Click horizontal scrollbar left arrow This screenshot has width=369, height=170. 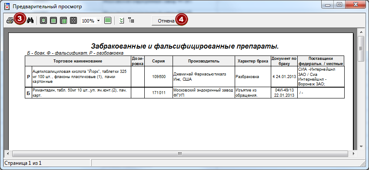click(7, 154)
